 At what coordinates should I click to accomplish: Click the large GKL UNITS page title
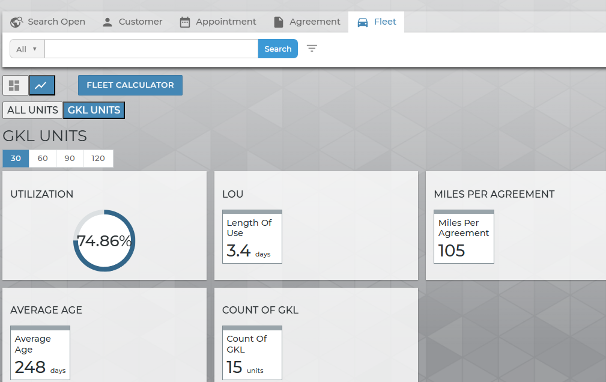pos(45,136)
